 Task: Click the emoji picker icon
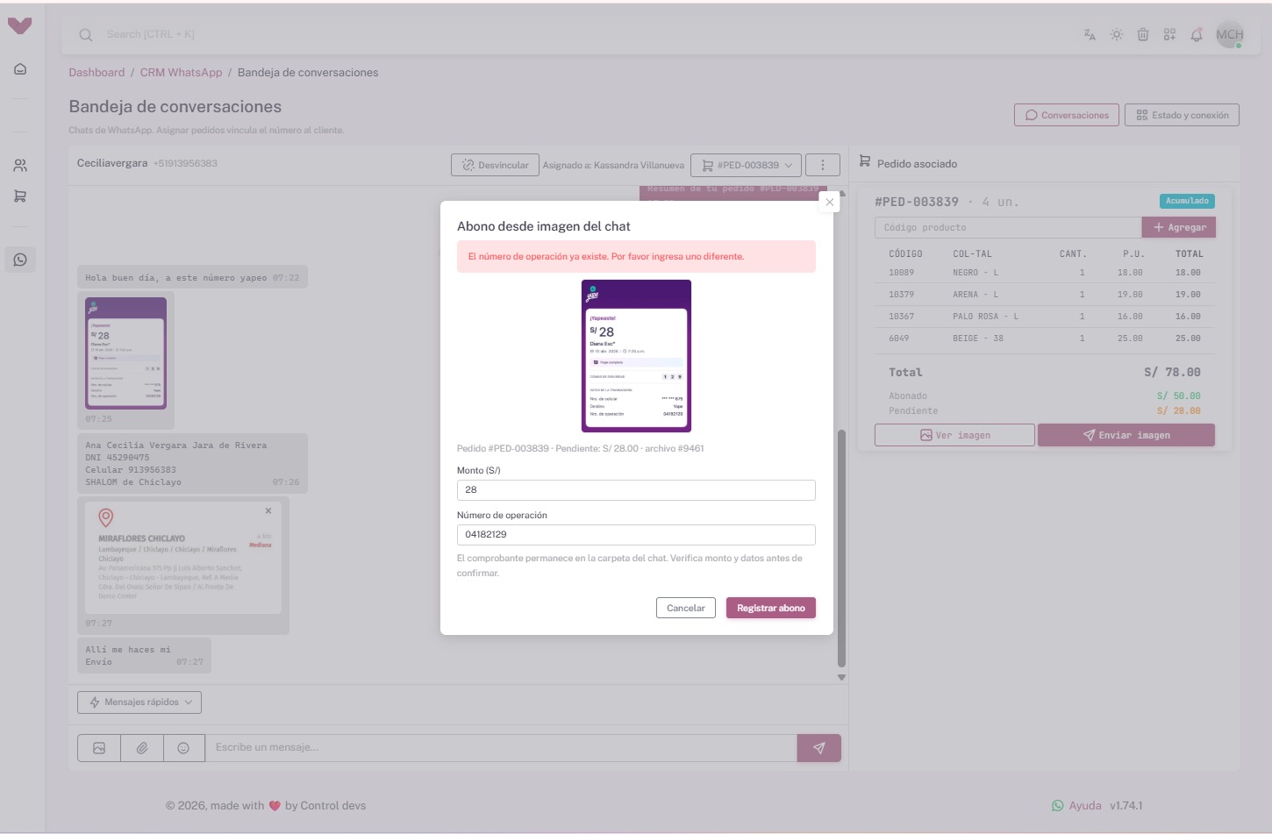click(x=183, y=748)
